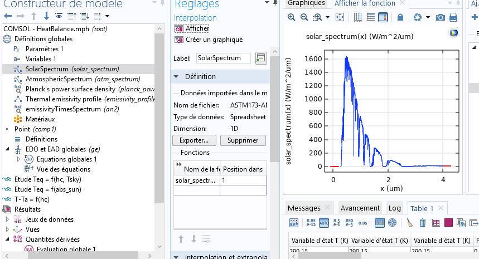Click the back arrow in model builder
Image resolution: width=479 pixels, height=259 pixels.
coord(7,16)
